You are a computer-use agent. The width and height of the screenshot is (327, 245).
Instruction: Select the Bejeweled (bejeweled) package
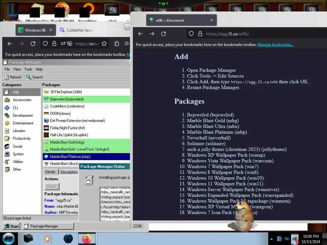86,99
